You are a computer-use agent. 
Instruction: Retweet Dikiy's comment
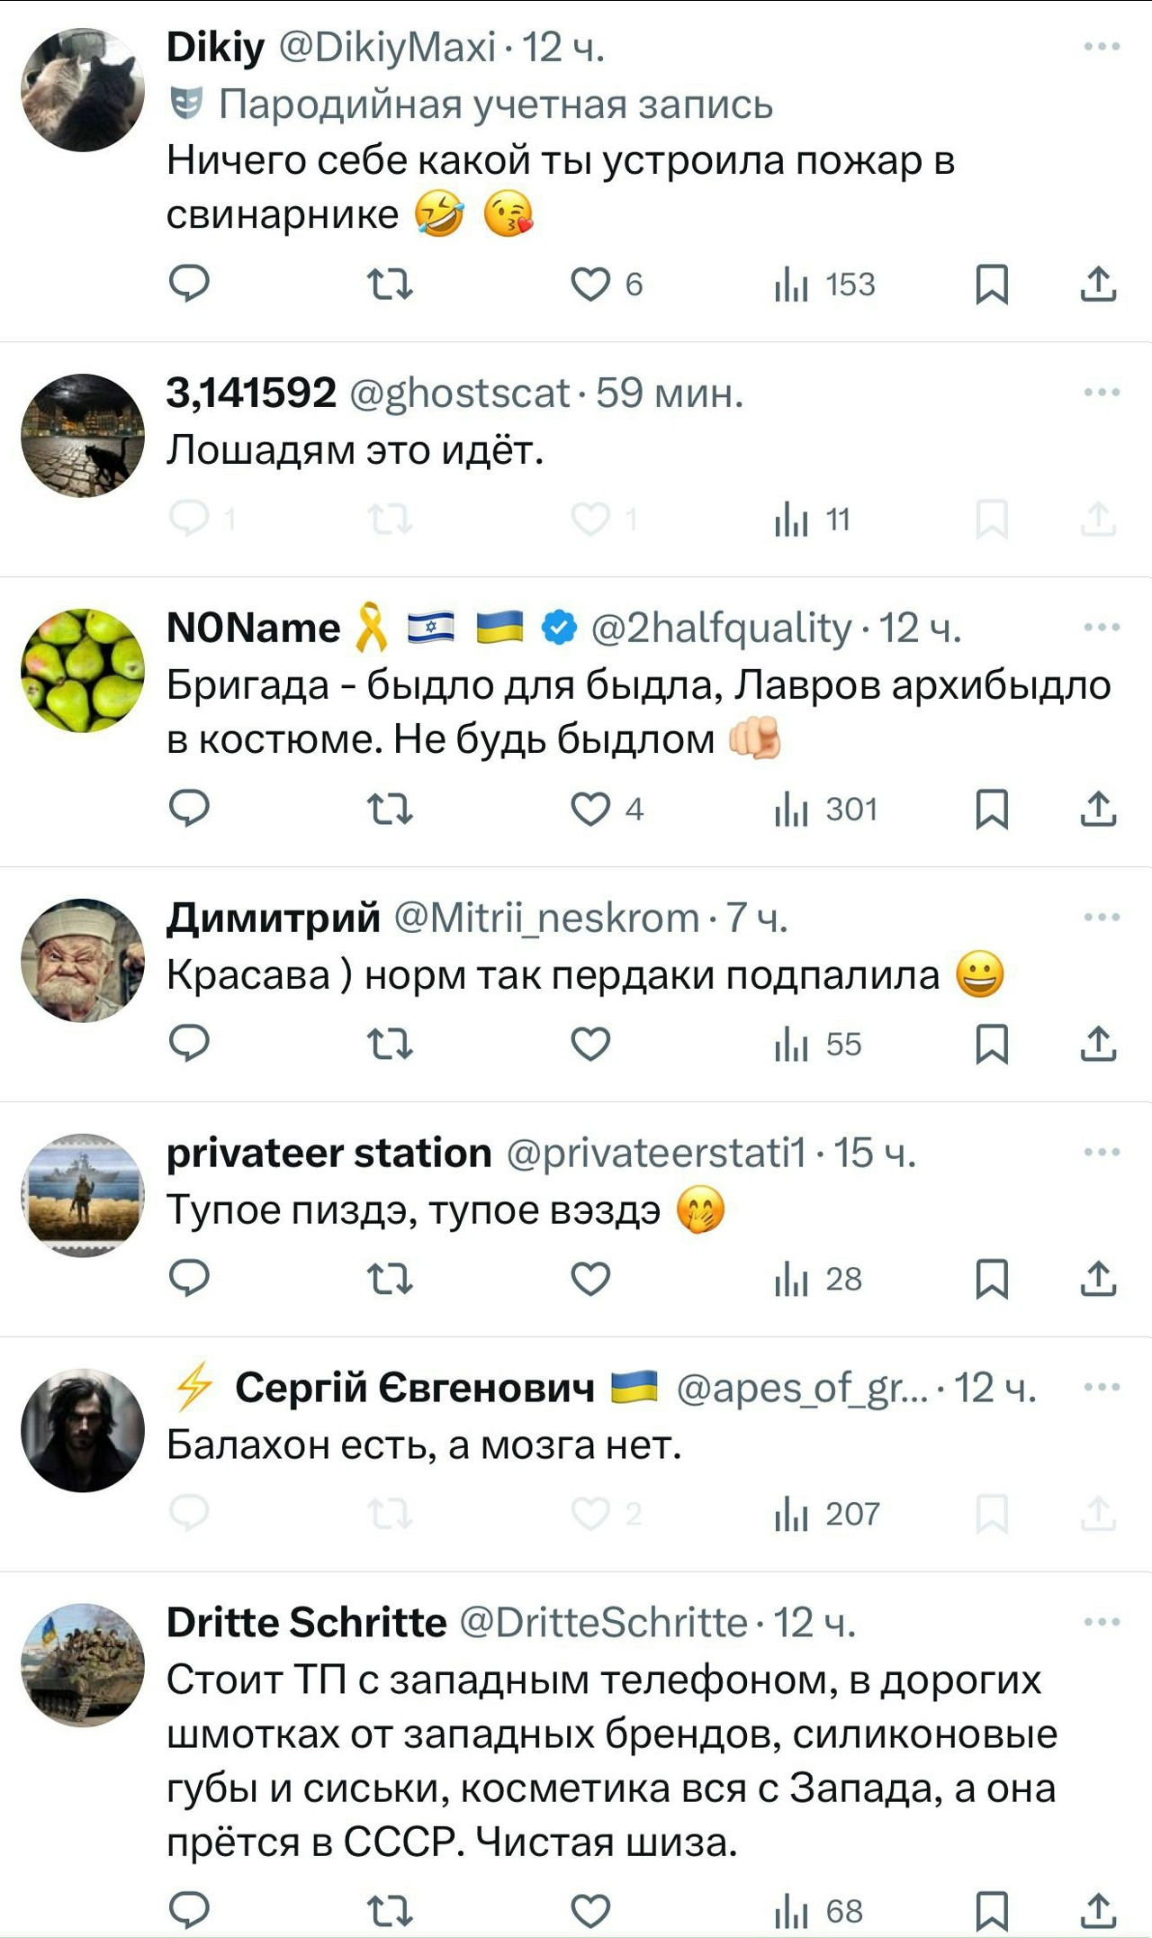click(x=391, y=284)
